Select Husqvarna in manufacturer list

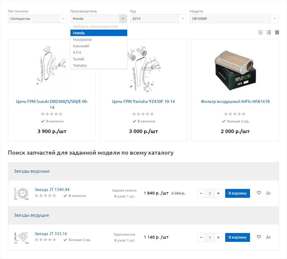coord(99,40)
